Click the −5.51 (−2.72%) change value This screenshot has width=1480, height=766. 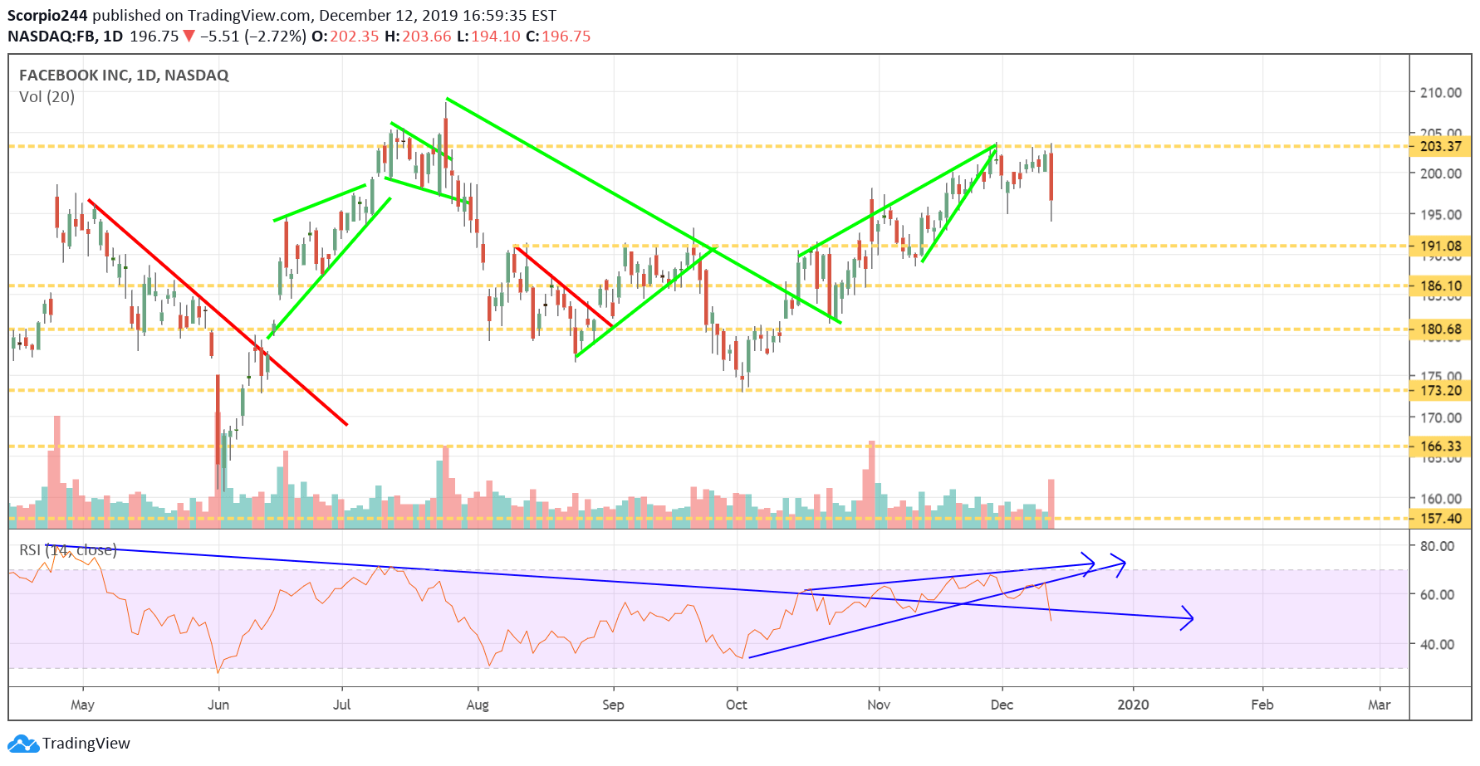tap(253, 37)
